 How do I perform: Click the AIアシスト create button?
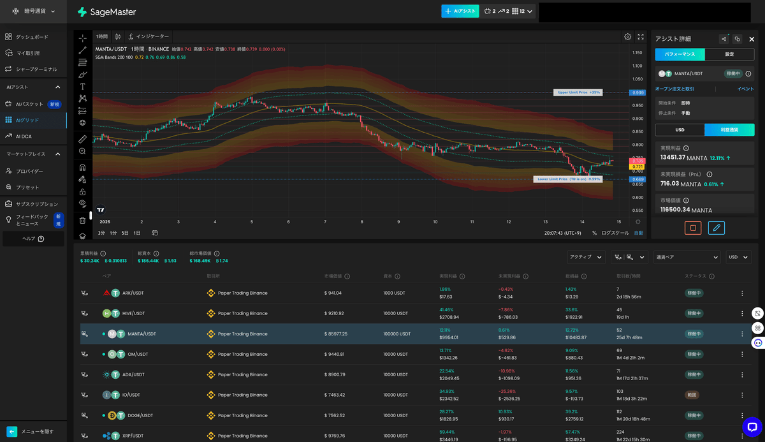coord(460,11)
